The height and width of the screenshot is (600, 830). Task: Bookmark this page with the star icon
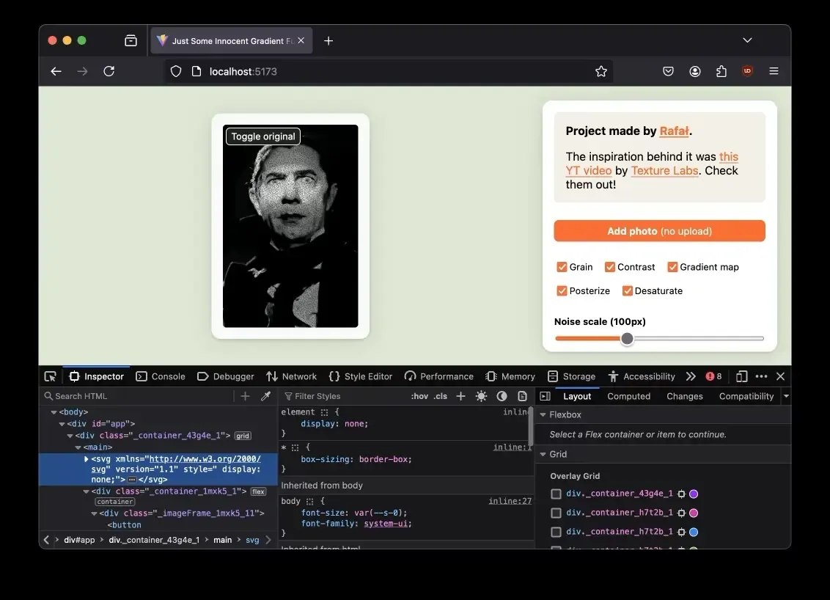point(601,71)
